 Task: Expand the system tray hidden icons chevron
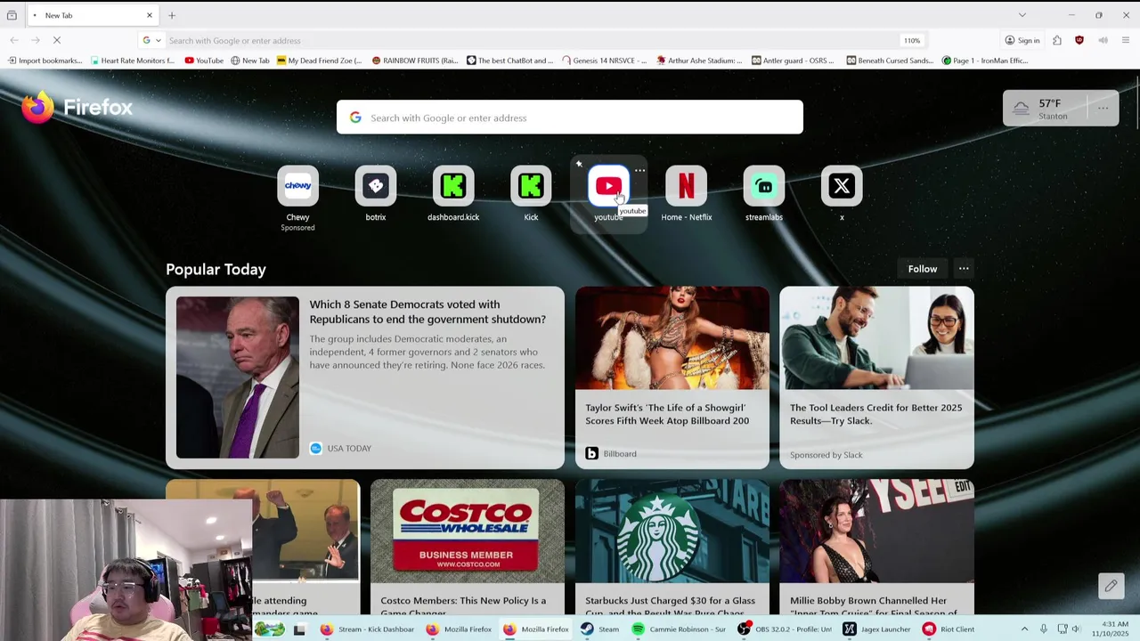1024,629
